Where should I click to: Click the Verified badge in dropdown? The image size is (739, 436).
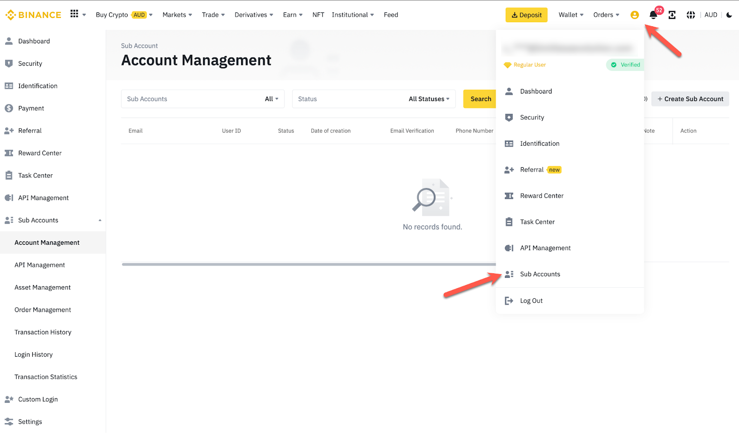(625, 65)
